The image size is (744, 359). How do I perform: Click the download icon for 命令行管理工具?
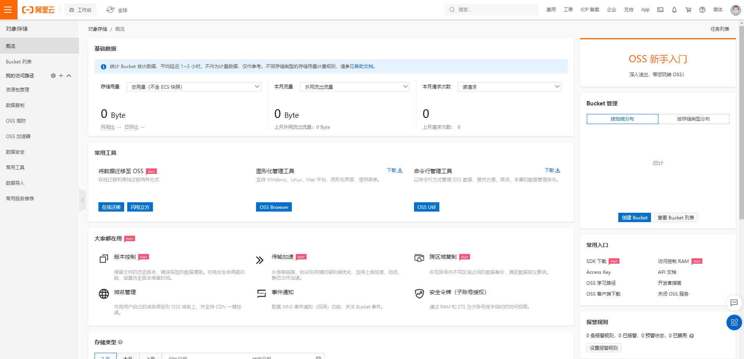click(x=558, y=170)
